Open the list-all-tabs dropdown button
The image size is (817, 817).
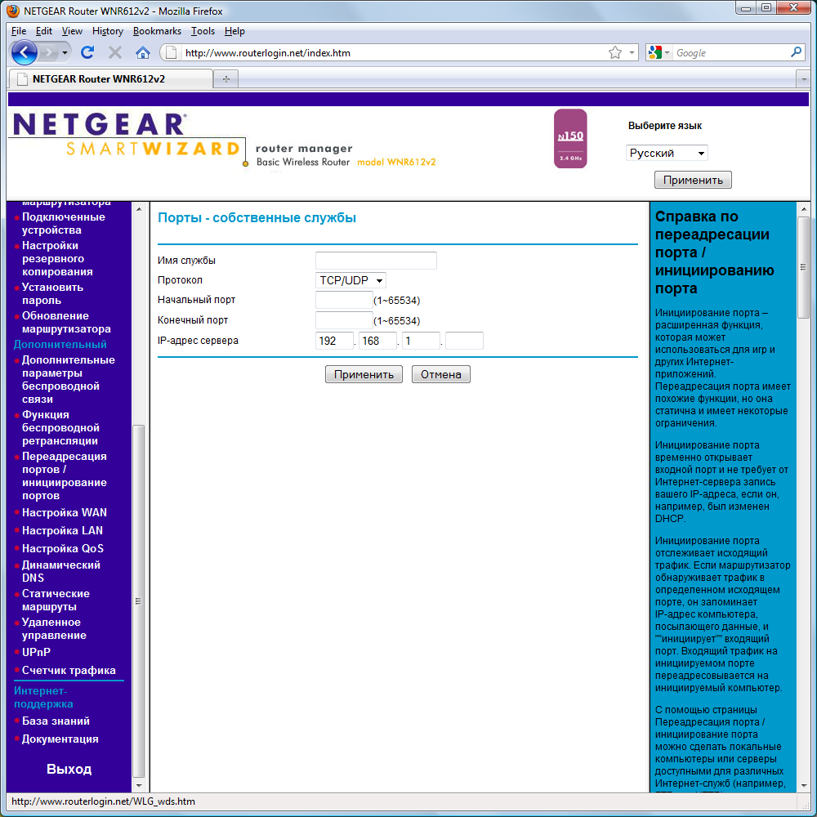point(803,79)
